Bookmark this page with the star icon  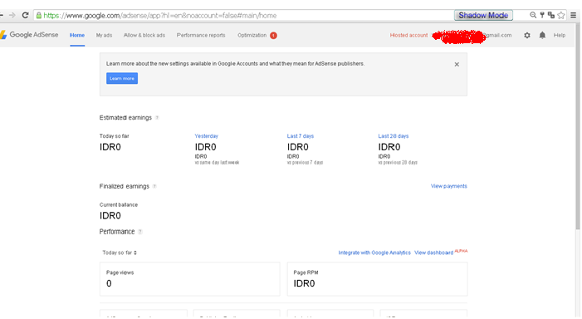click(x=561, y=15)
